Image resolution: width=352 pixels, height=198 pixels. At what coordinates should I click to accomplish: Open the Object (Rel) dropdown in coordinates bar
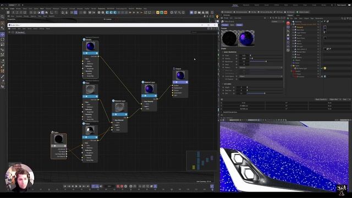point(335,100)
